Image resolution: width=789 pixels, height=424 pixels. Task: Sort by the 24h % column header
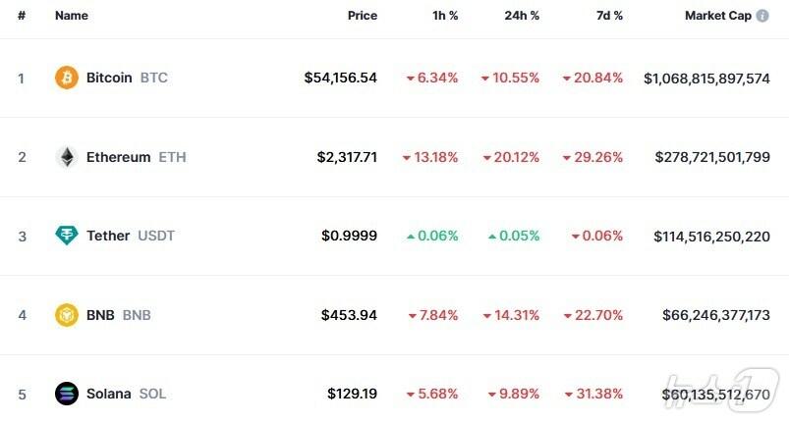[x=520, y=17]
